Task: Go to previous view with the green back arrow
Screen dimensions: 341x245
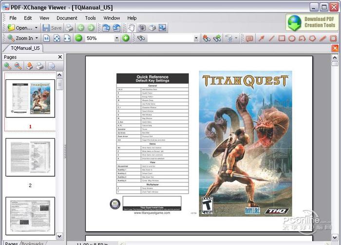Action: tap(81, 28)
